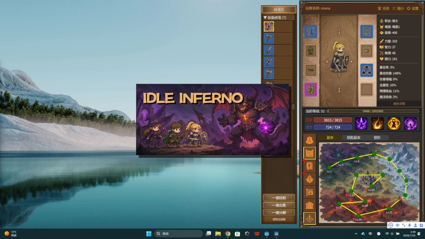Select the green necklace equipment slot

tap(367, 32)
